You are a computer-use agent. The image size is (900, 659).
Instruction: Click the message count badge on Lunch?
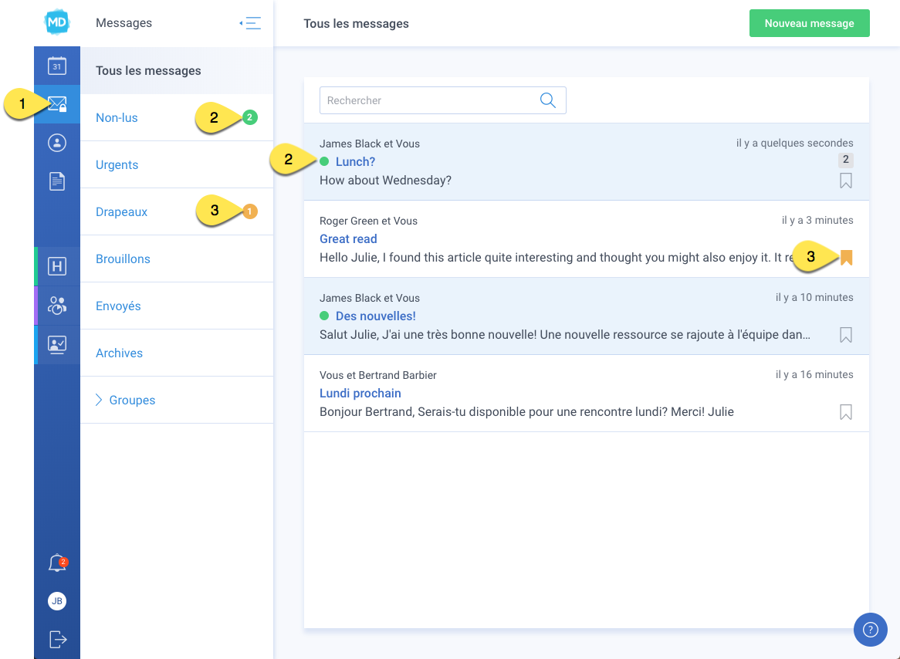click(x=845, y=160)
